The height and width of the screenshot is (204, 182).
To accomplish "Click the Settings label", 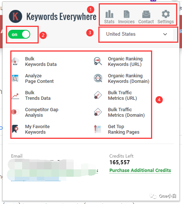I will 166,22.
